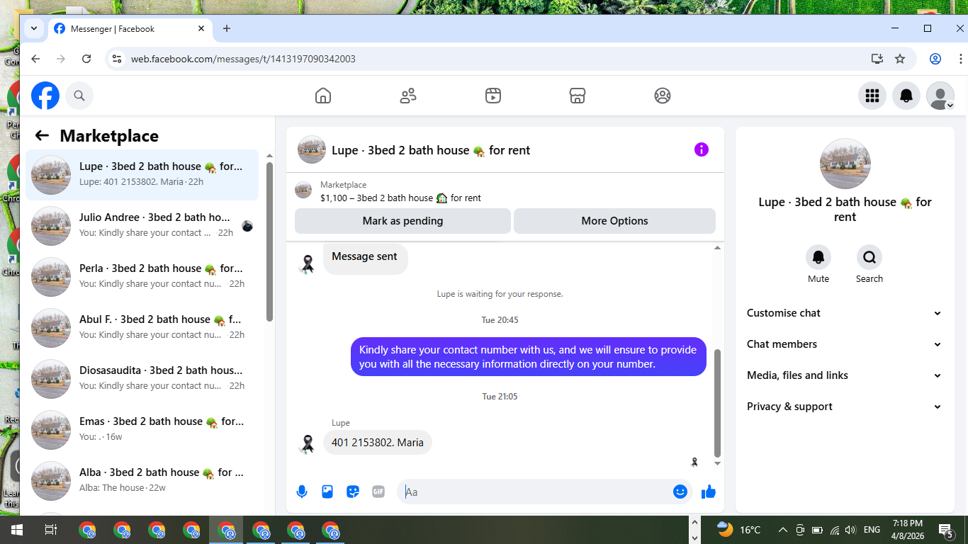Open a new browser tab
This screenshot has width=968, height=544.
[x=227, y=29]
